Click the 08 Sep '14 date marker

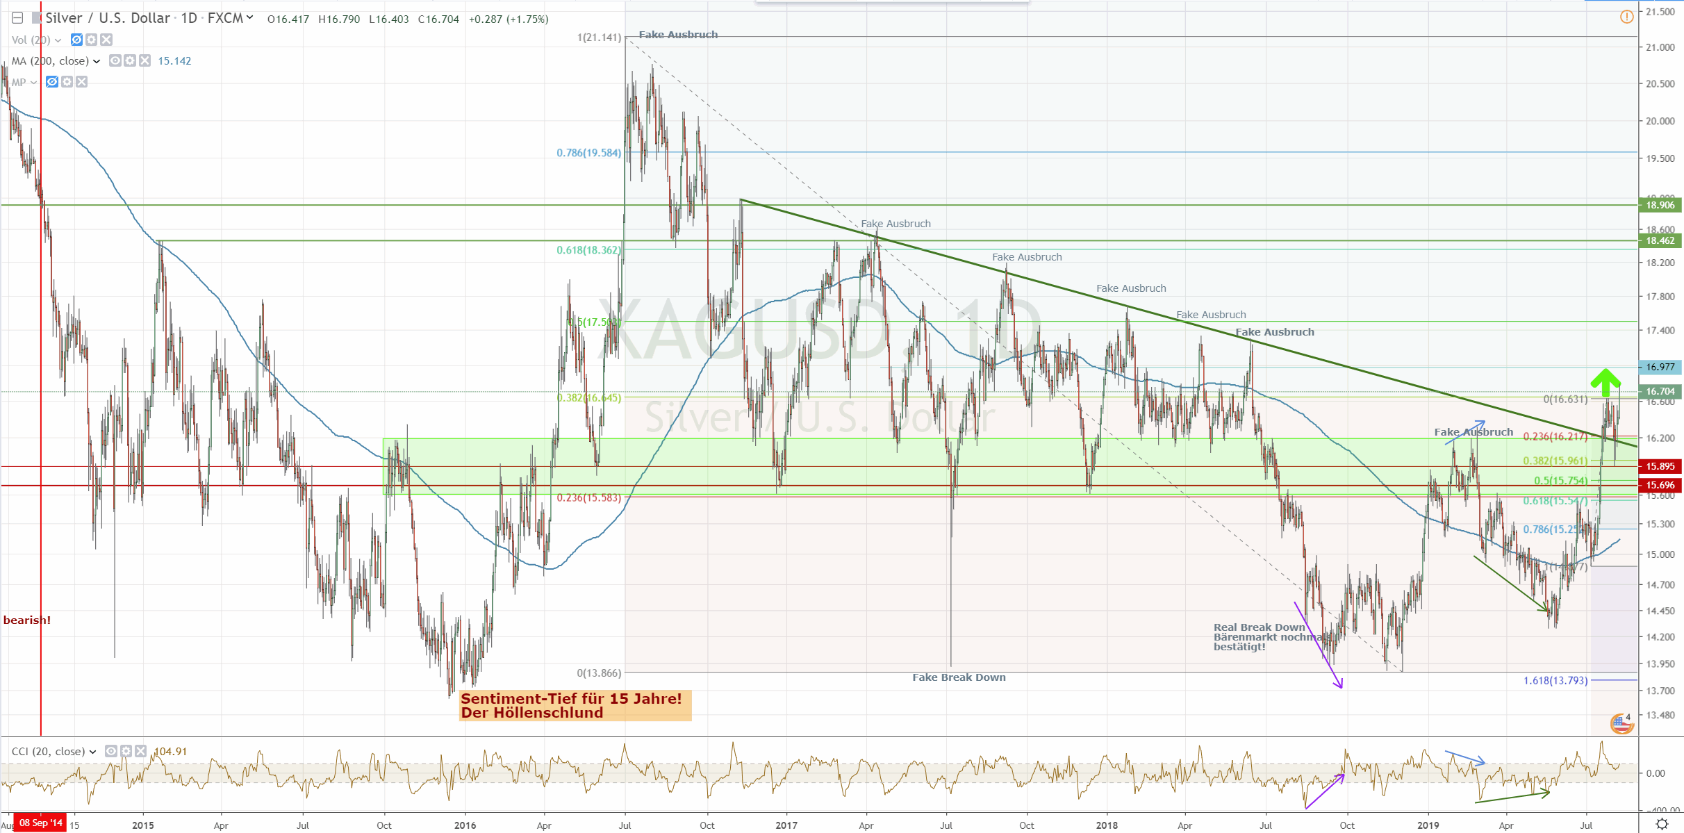pos(40,823)
